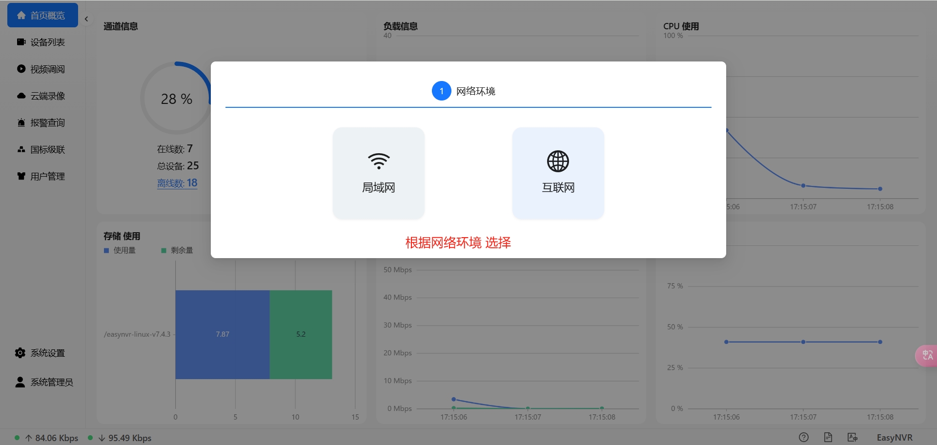Click the font/language icon near EasyNVR label
Viewport: 937px width, 445px height.
click(852, 437)
